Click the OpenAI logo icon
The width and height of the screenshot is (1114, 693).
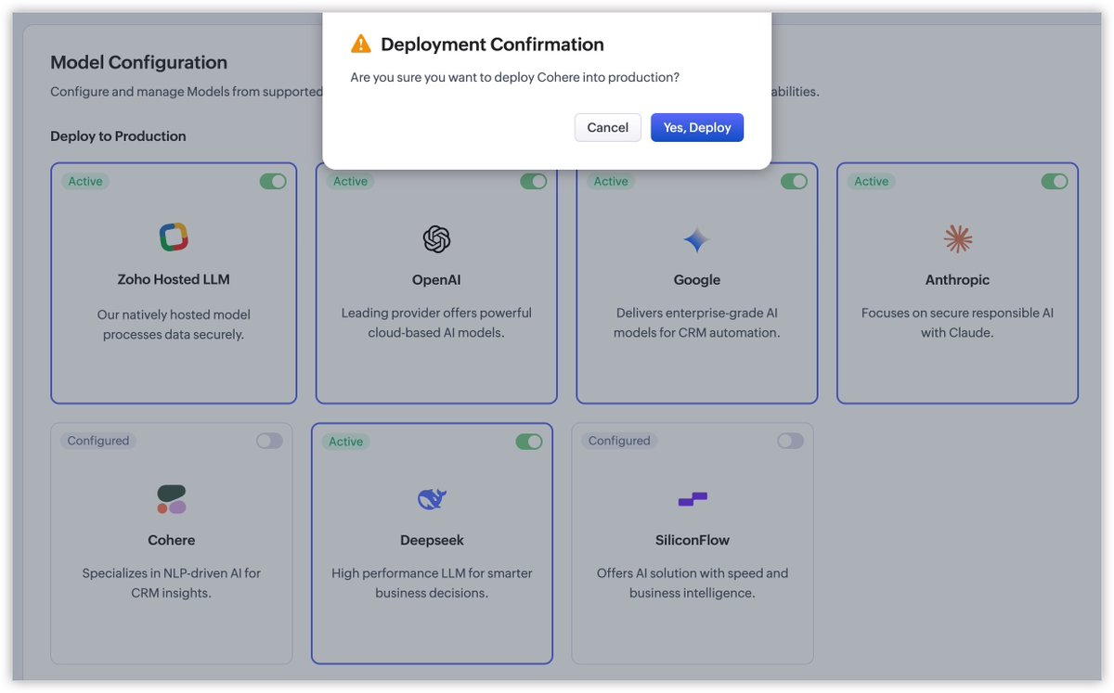coord(436,239)
